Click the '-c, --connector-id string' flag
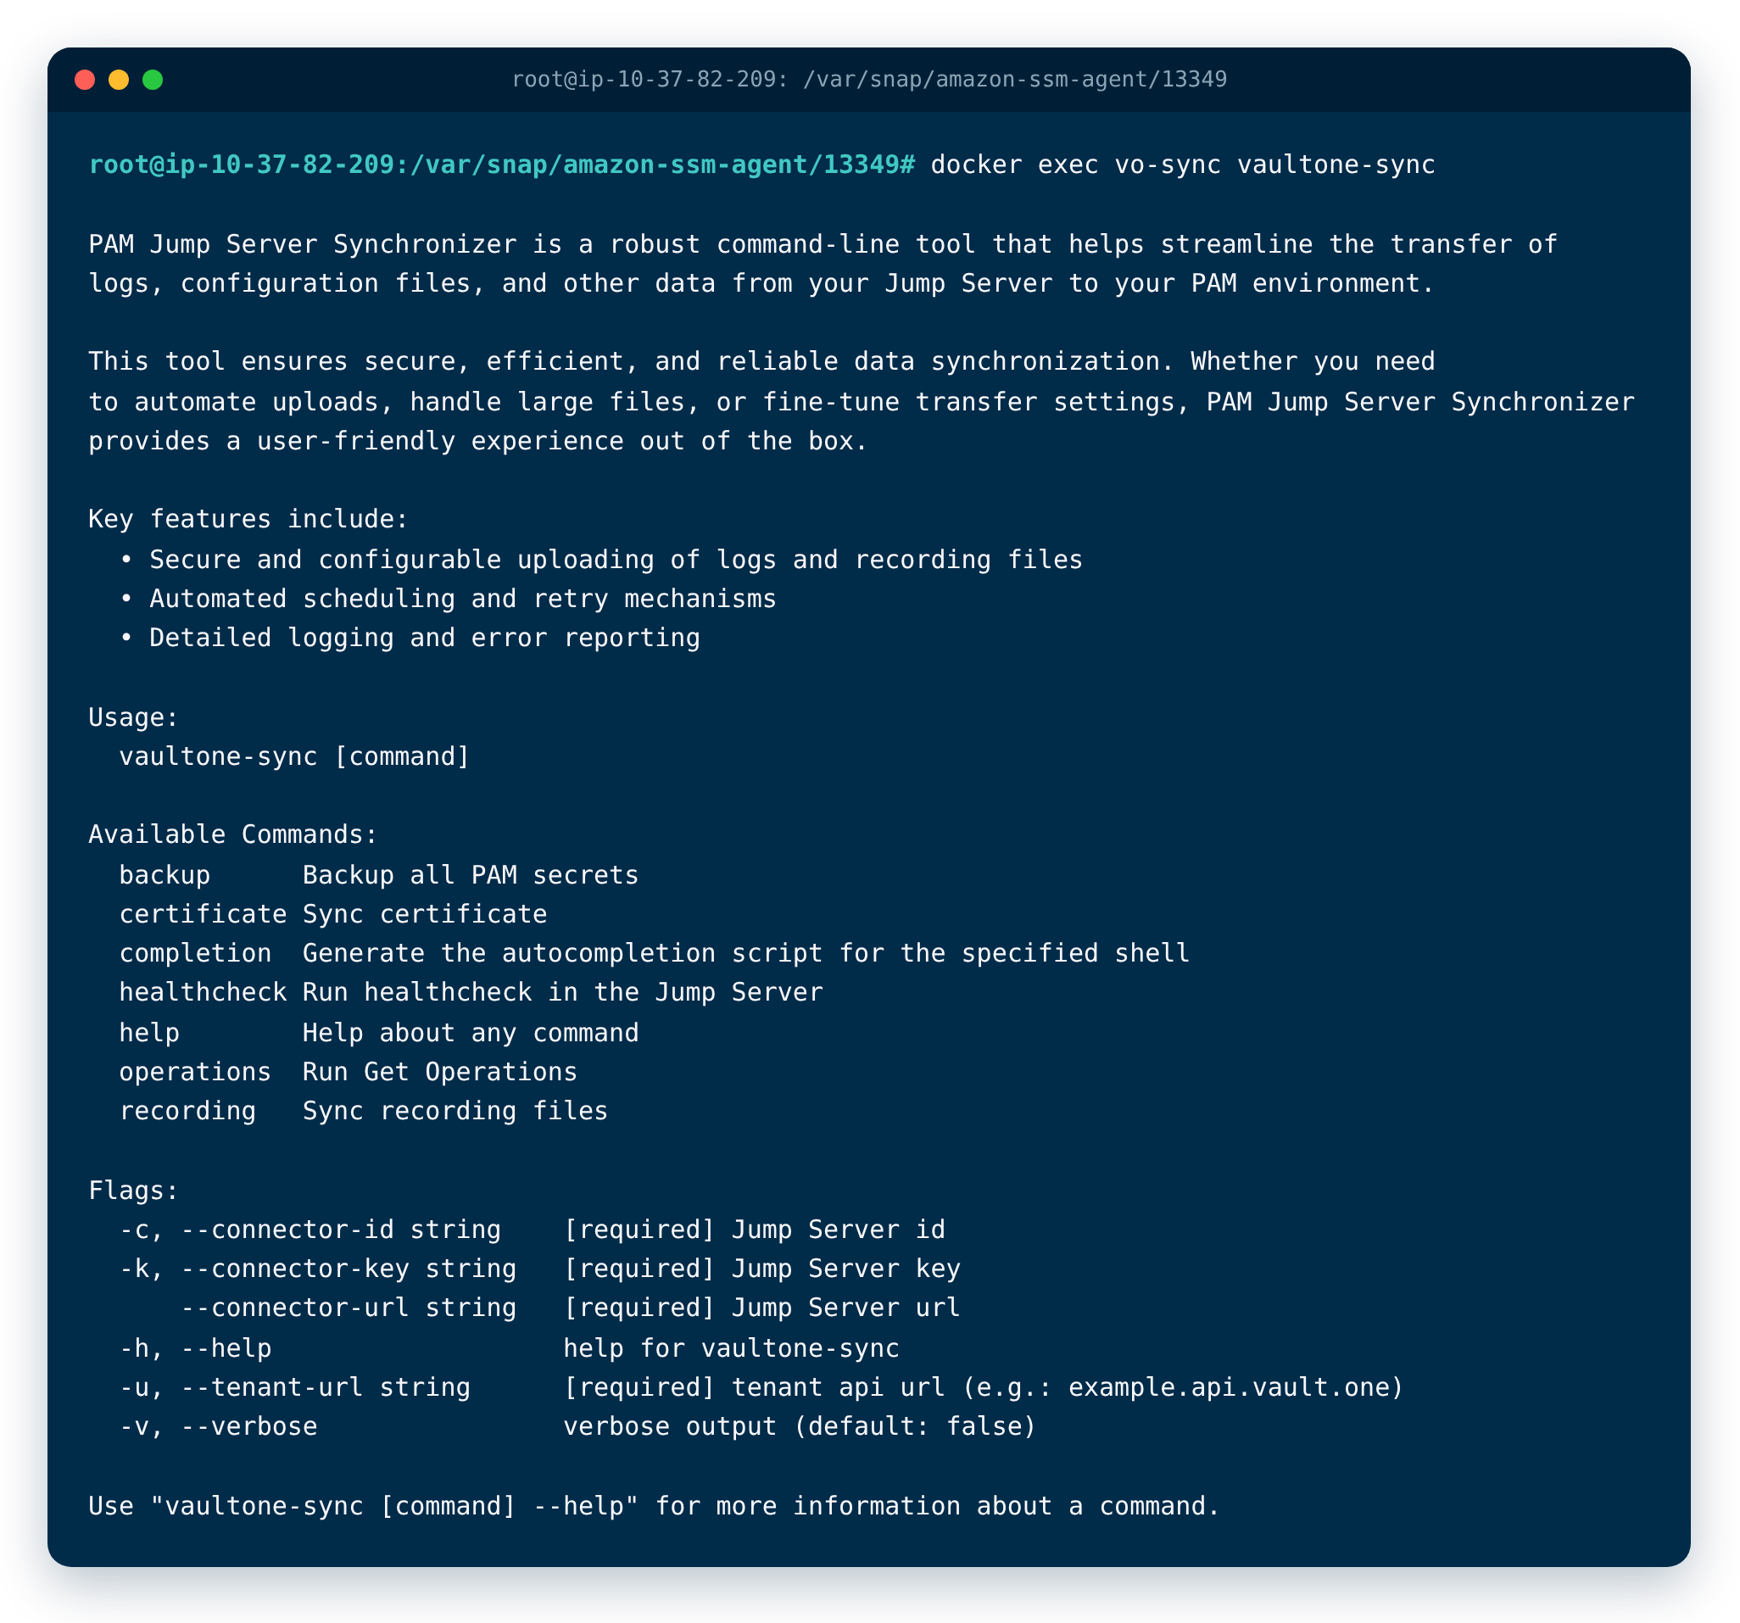The image size is (1740, 1623). click(310, 1229)
